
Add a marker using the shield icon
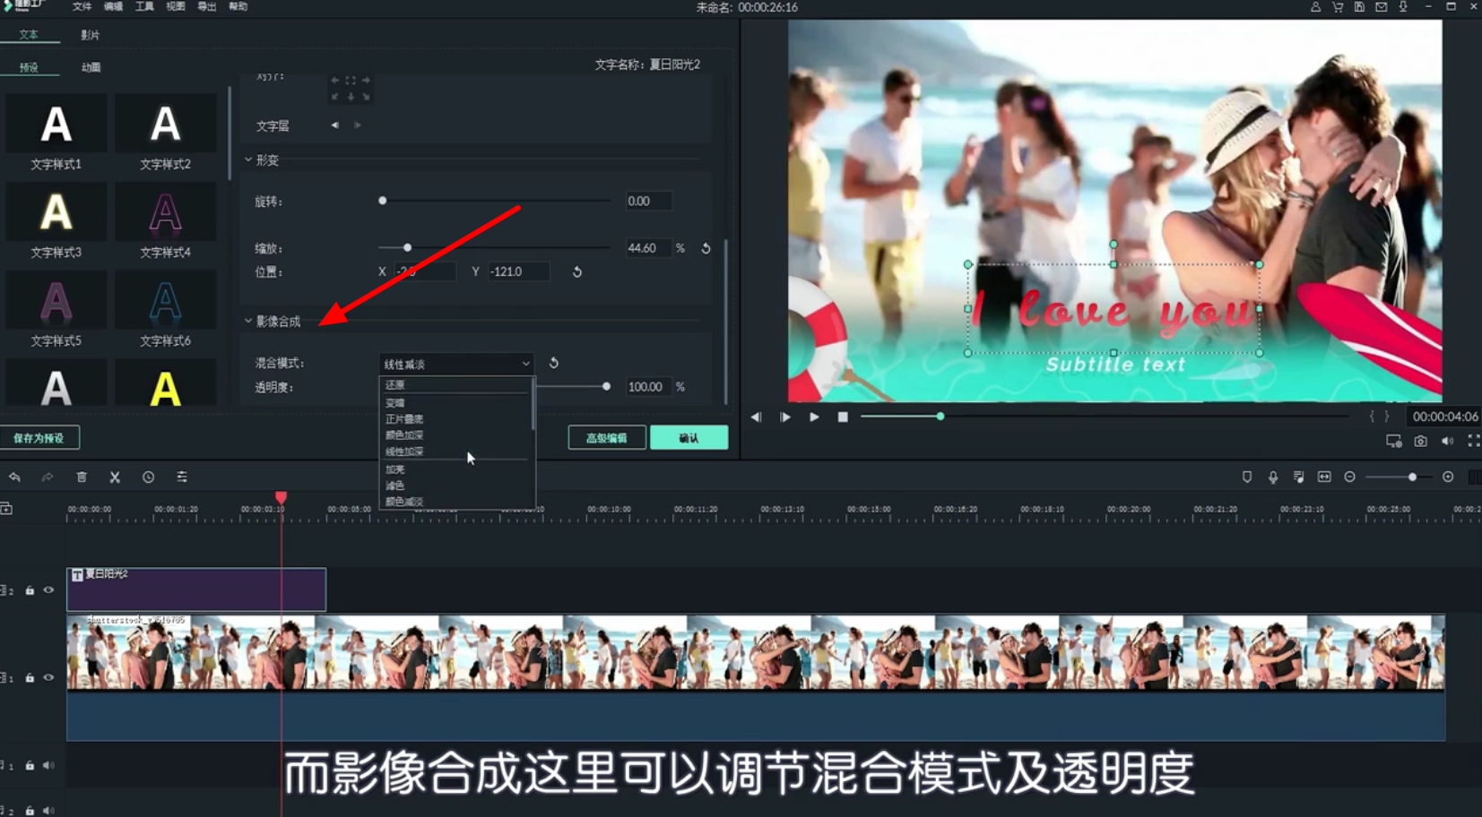1247,477
